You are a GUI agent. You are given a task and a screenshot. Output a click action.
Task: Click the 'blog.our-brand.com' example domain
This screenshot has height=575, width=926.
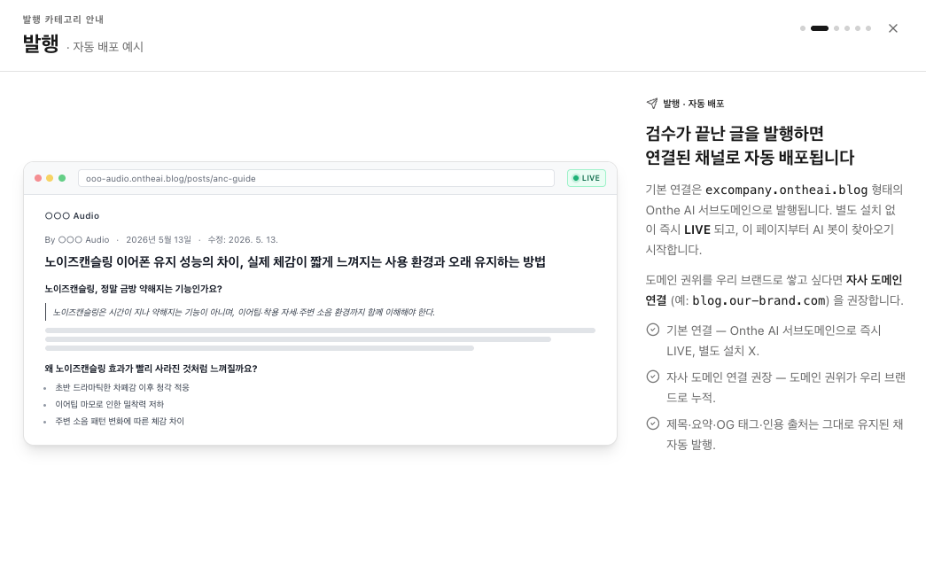760,300
